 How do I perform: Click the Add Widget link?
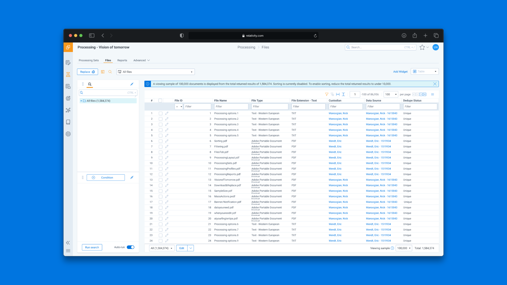pyautogui.click(x=400, y=72)
